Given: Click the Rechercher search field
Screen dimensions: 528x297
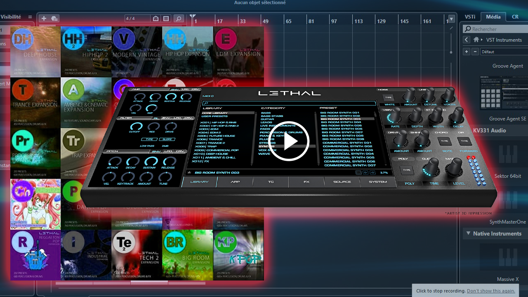Looking at the screenshot, I should point(495,29).
